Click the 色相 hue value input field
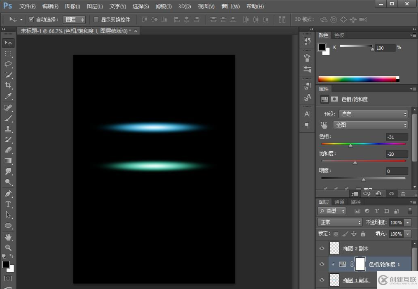Screen dimensions: 418x289 (x=397, y=137)
